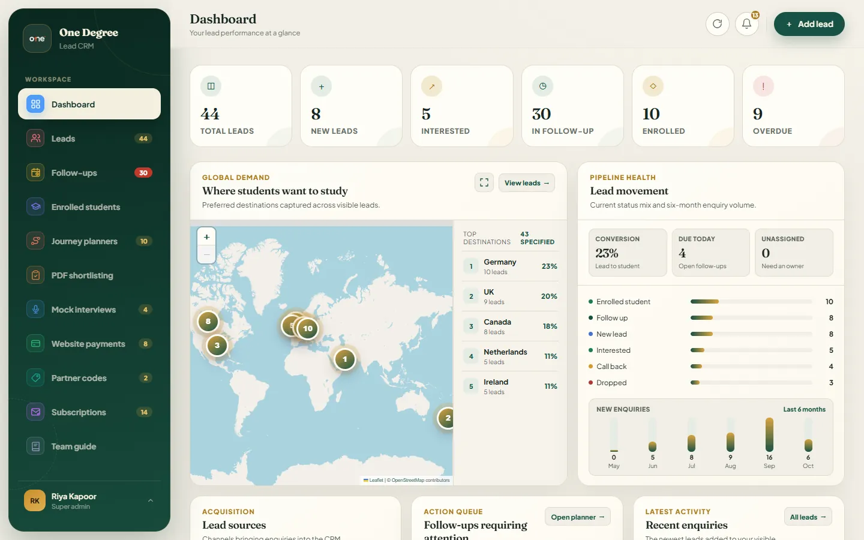Click the Leads people icon
The image size is (864, 540).
(35, 138)
